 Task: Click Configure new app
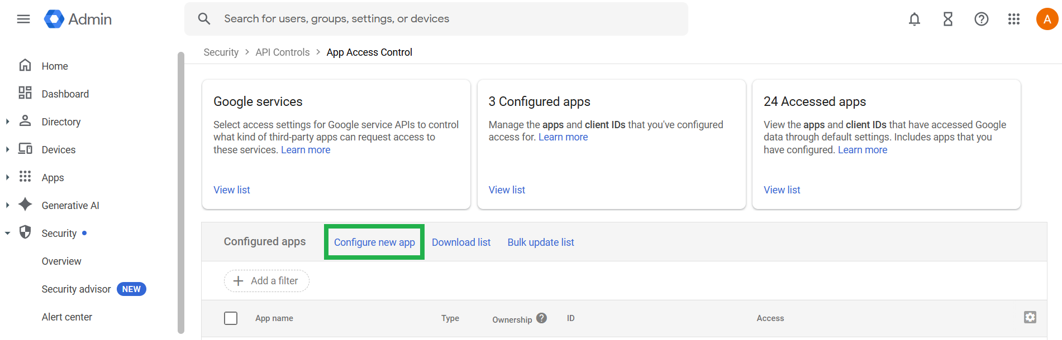[374, 242]
